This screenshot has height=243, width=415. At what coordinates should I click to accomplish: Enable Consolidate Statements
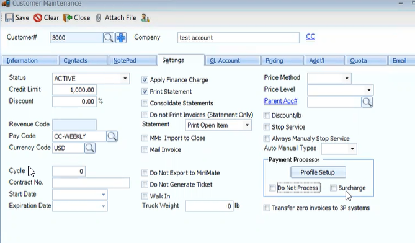[x=145, y=103]
